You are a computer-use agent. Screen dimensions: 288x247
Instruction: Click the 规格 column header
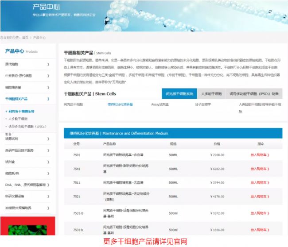(x=173, y=144)
